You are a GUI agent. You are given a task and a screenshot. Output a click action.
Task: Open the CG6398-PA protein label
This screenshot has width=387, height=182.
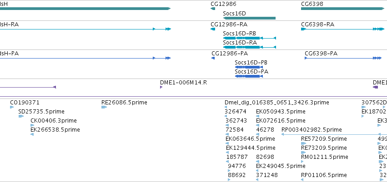[x=321, y=54]
